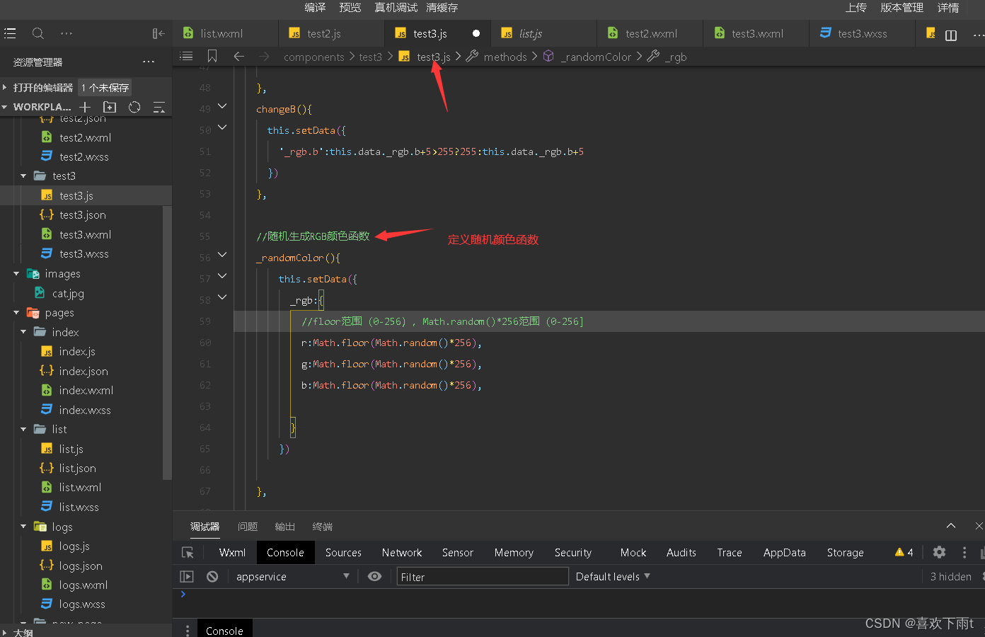985x637 pixels.
Task: Open the appservice context dropdown
Action: click(293, 577)
